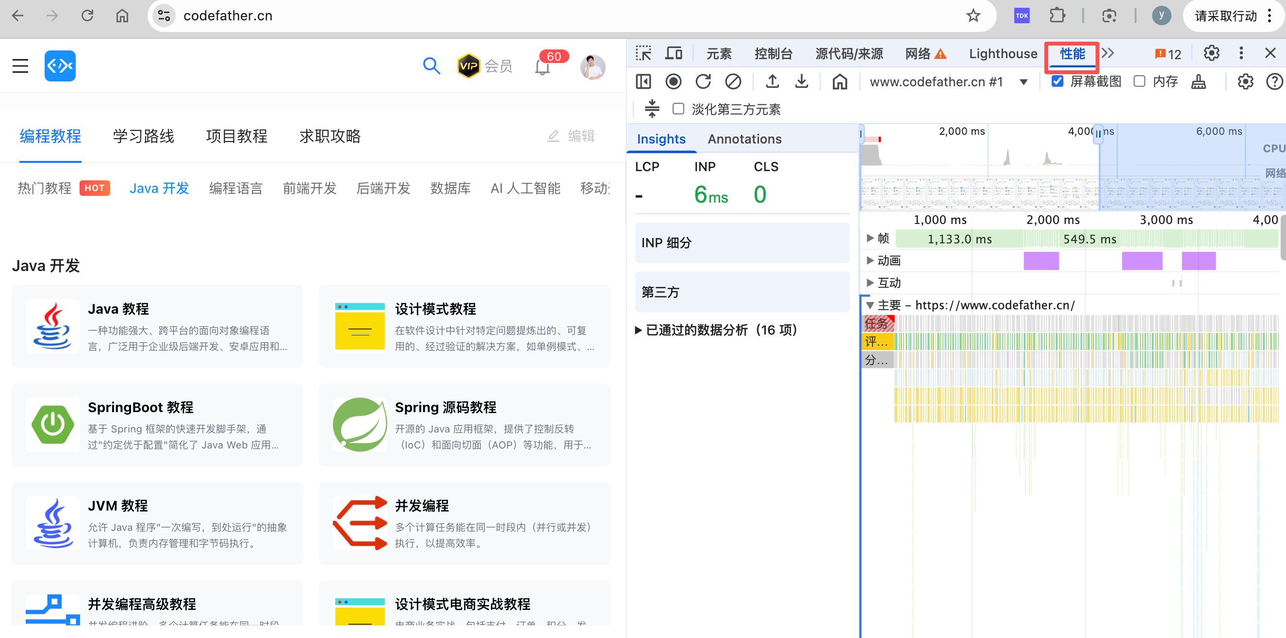Open the Lighthouse DevTools tab
The width and height of the screenshot is (1286, 638).
pyautogui.click(x=1003, y=53)
